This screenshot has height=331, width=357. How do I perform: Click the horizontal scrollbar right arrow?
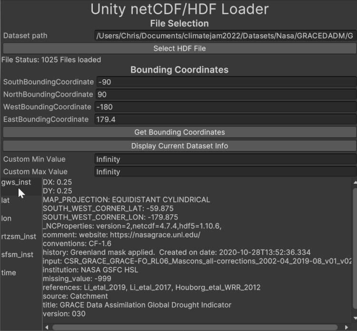(x=347, y=327)
